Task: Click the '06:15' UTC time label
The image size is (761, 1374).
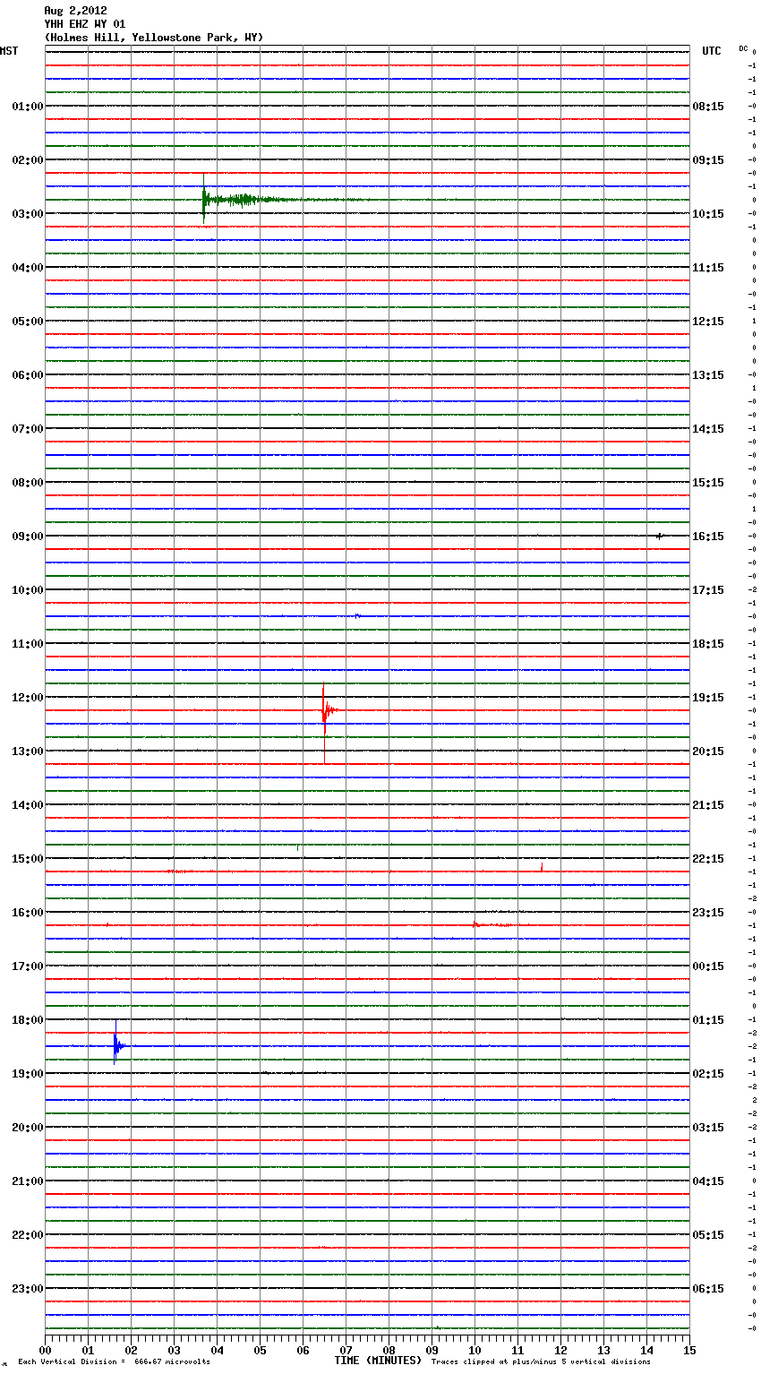Action: [x=708, y=1289]
